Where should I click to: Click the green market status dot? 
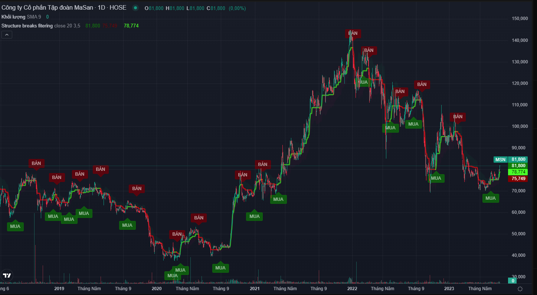point(136,8)
